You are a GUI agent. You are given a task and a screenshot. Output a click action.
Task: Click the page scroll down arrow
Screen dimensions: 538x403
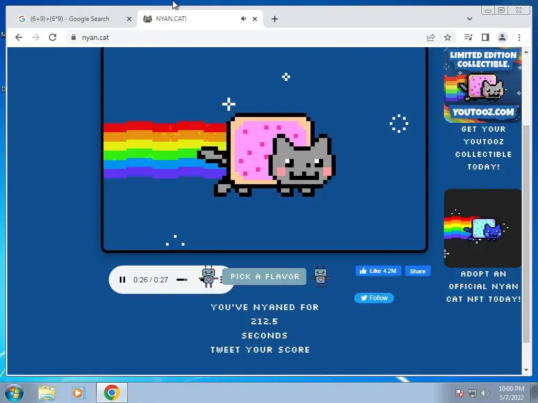point(526,370)
